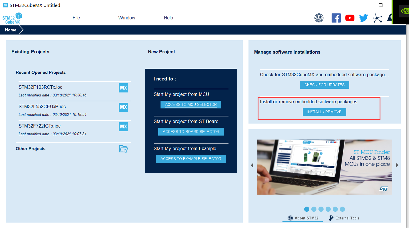Click the STM32CubeMX logo
The height and width of the screenshot is (228, 409).
[12, 18]
